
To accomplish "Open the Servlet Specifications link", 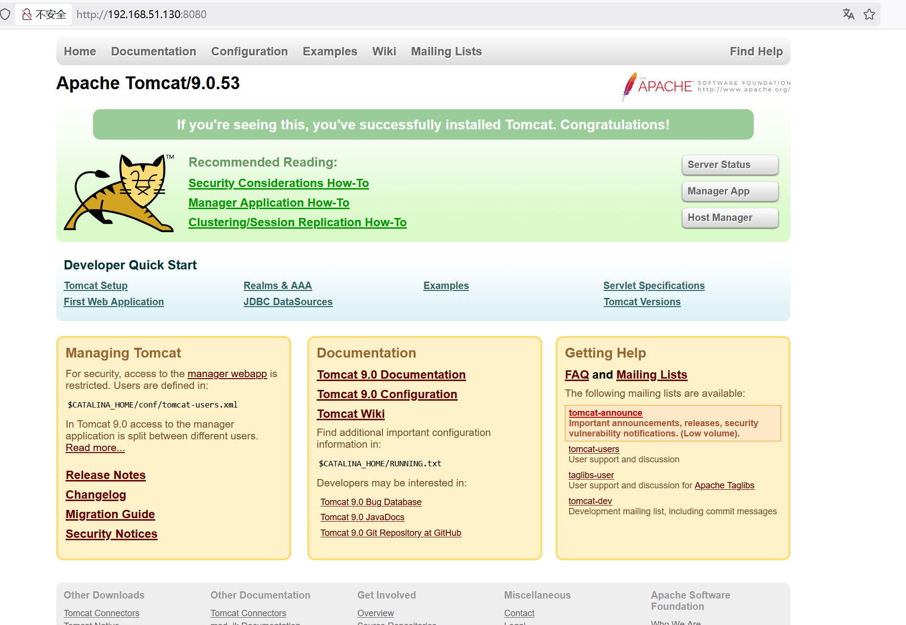I will (x=654, y=286).
